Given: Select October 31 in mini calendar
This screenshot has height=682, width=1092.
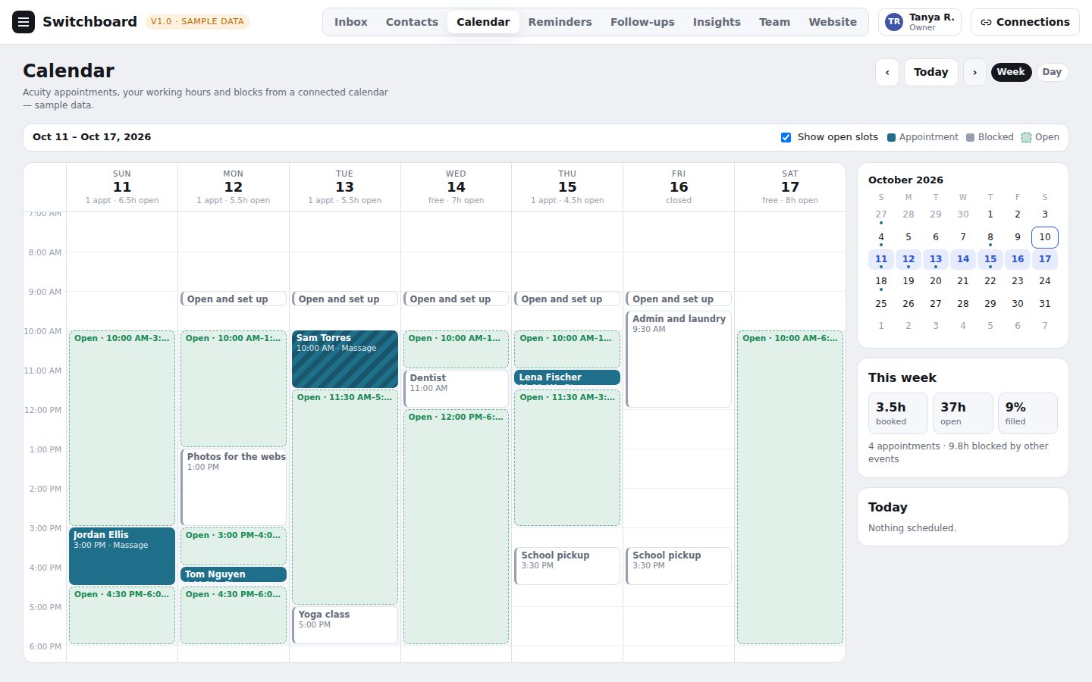Looking at the screenshot, I should (1044, 304).
